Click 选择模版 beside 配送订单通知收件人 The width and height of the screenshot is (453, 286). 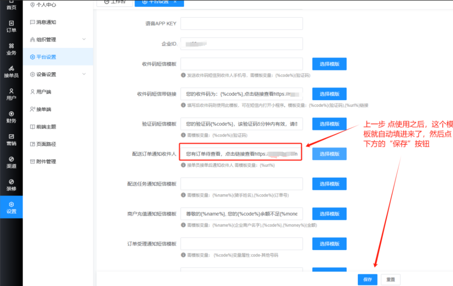329,154
